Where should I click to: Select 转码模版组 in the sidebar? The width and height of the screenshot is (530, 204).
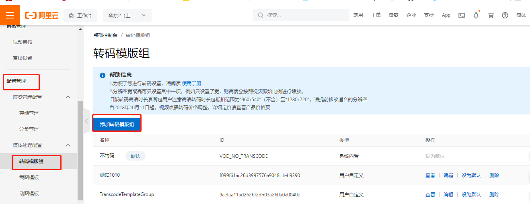pos(31,161)
